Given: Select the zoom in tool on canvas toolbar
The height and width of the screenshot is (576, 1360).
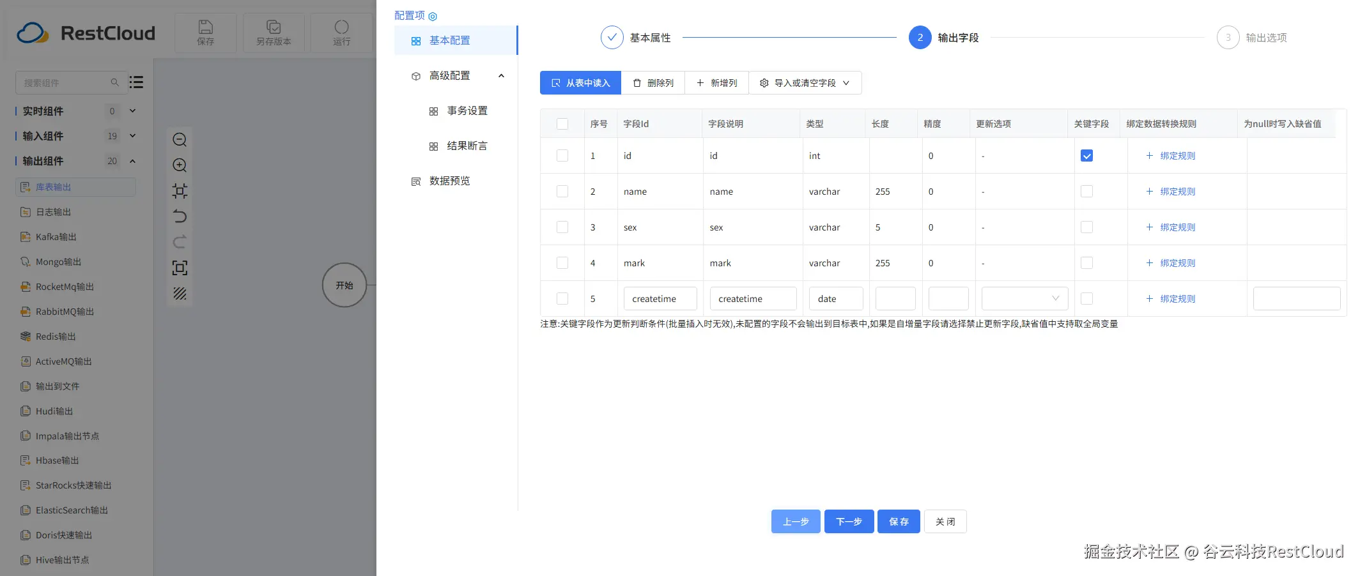Looking at the screenshot, I should click(x=180, y=165).
